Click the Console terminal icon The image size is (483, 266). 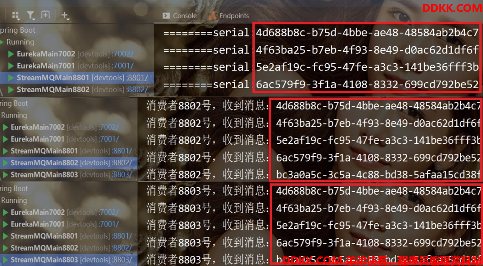(x=166, y=16)
